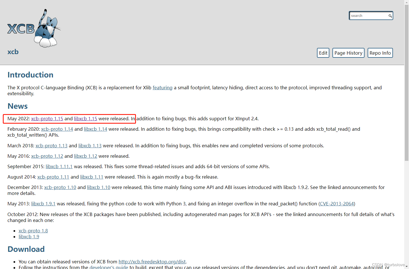409x269 pixels.
Task: Open the CVE-2013-2064 advisory link
Action: click(336, 204)
